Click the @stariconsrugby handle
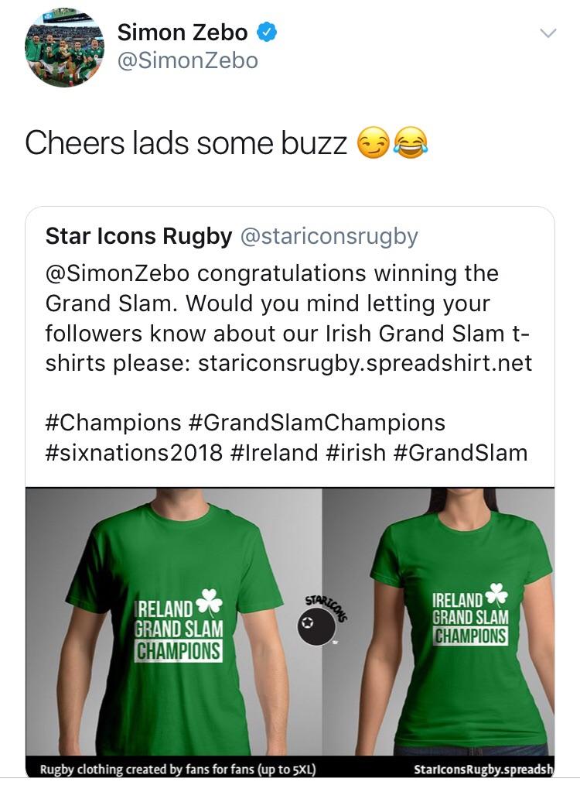Screen dimensions: 580x785 tap(329, 236)
